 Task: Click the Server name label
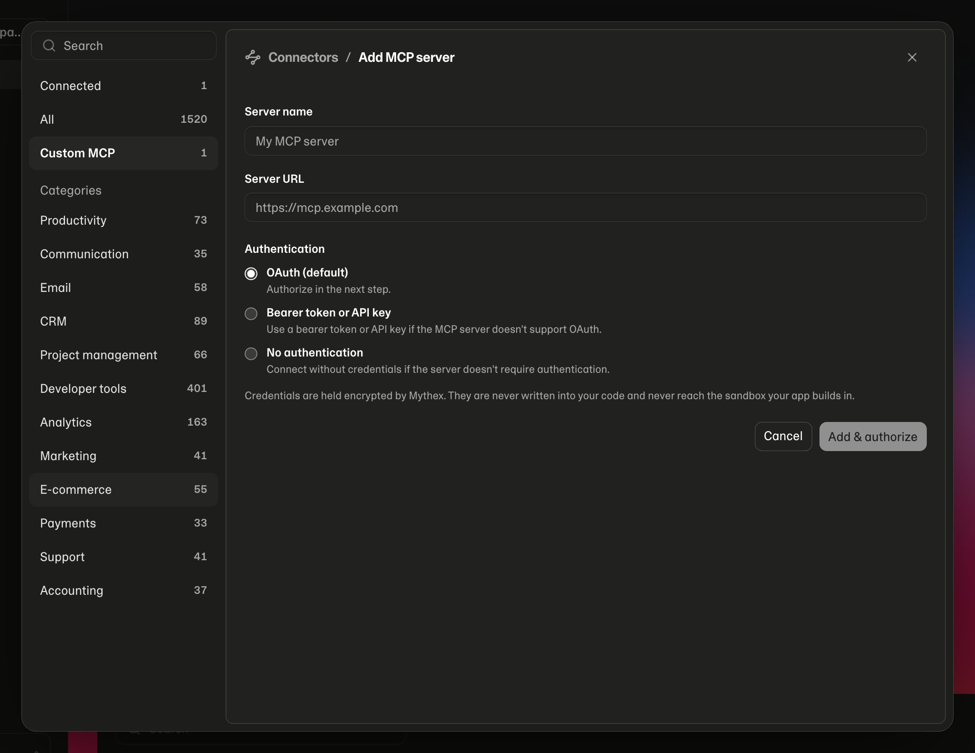point(278,111)
